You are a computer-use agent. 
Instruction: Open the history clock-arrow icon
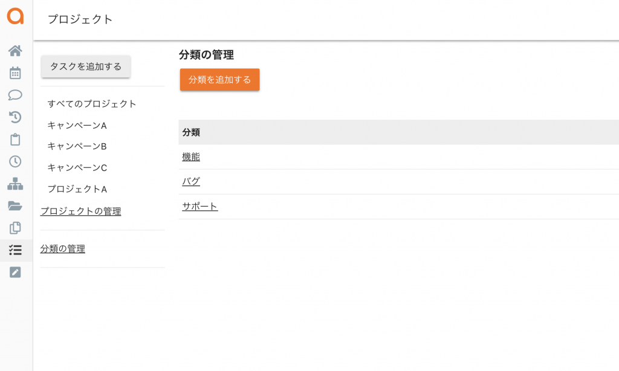click(15, 117)
